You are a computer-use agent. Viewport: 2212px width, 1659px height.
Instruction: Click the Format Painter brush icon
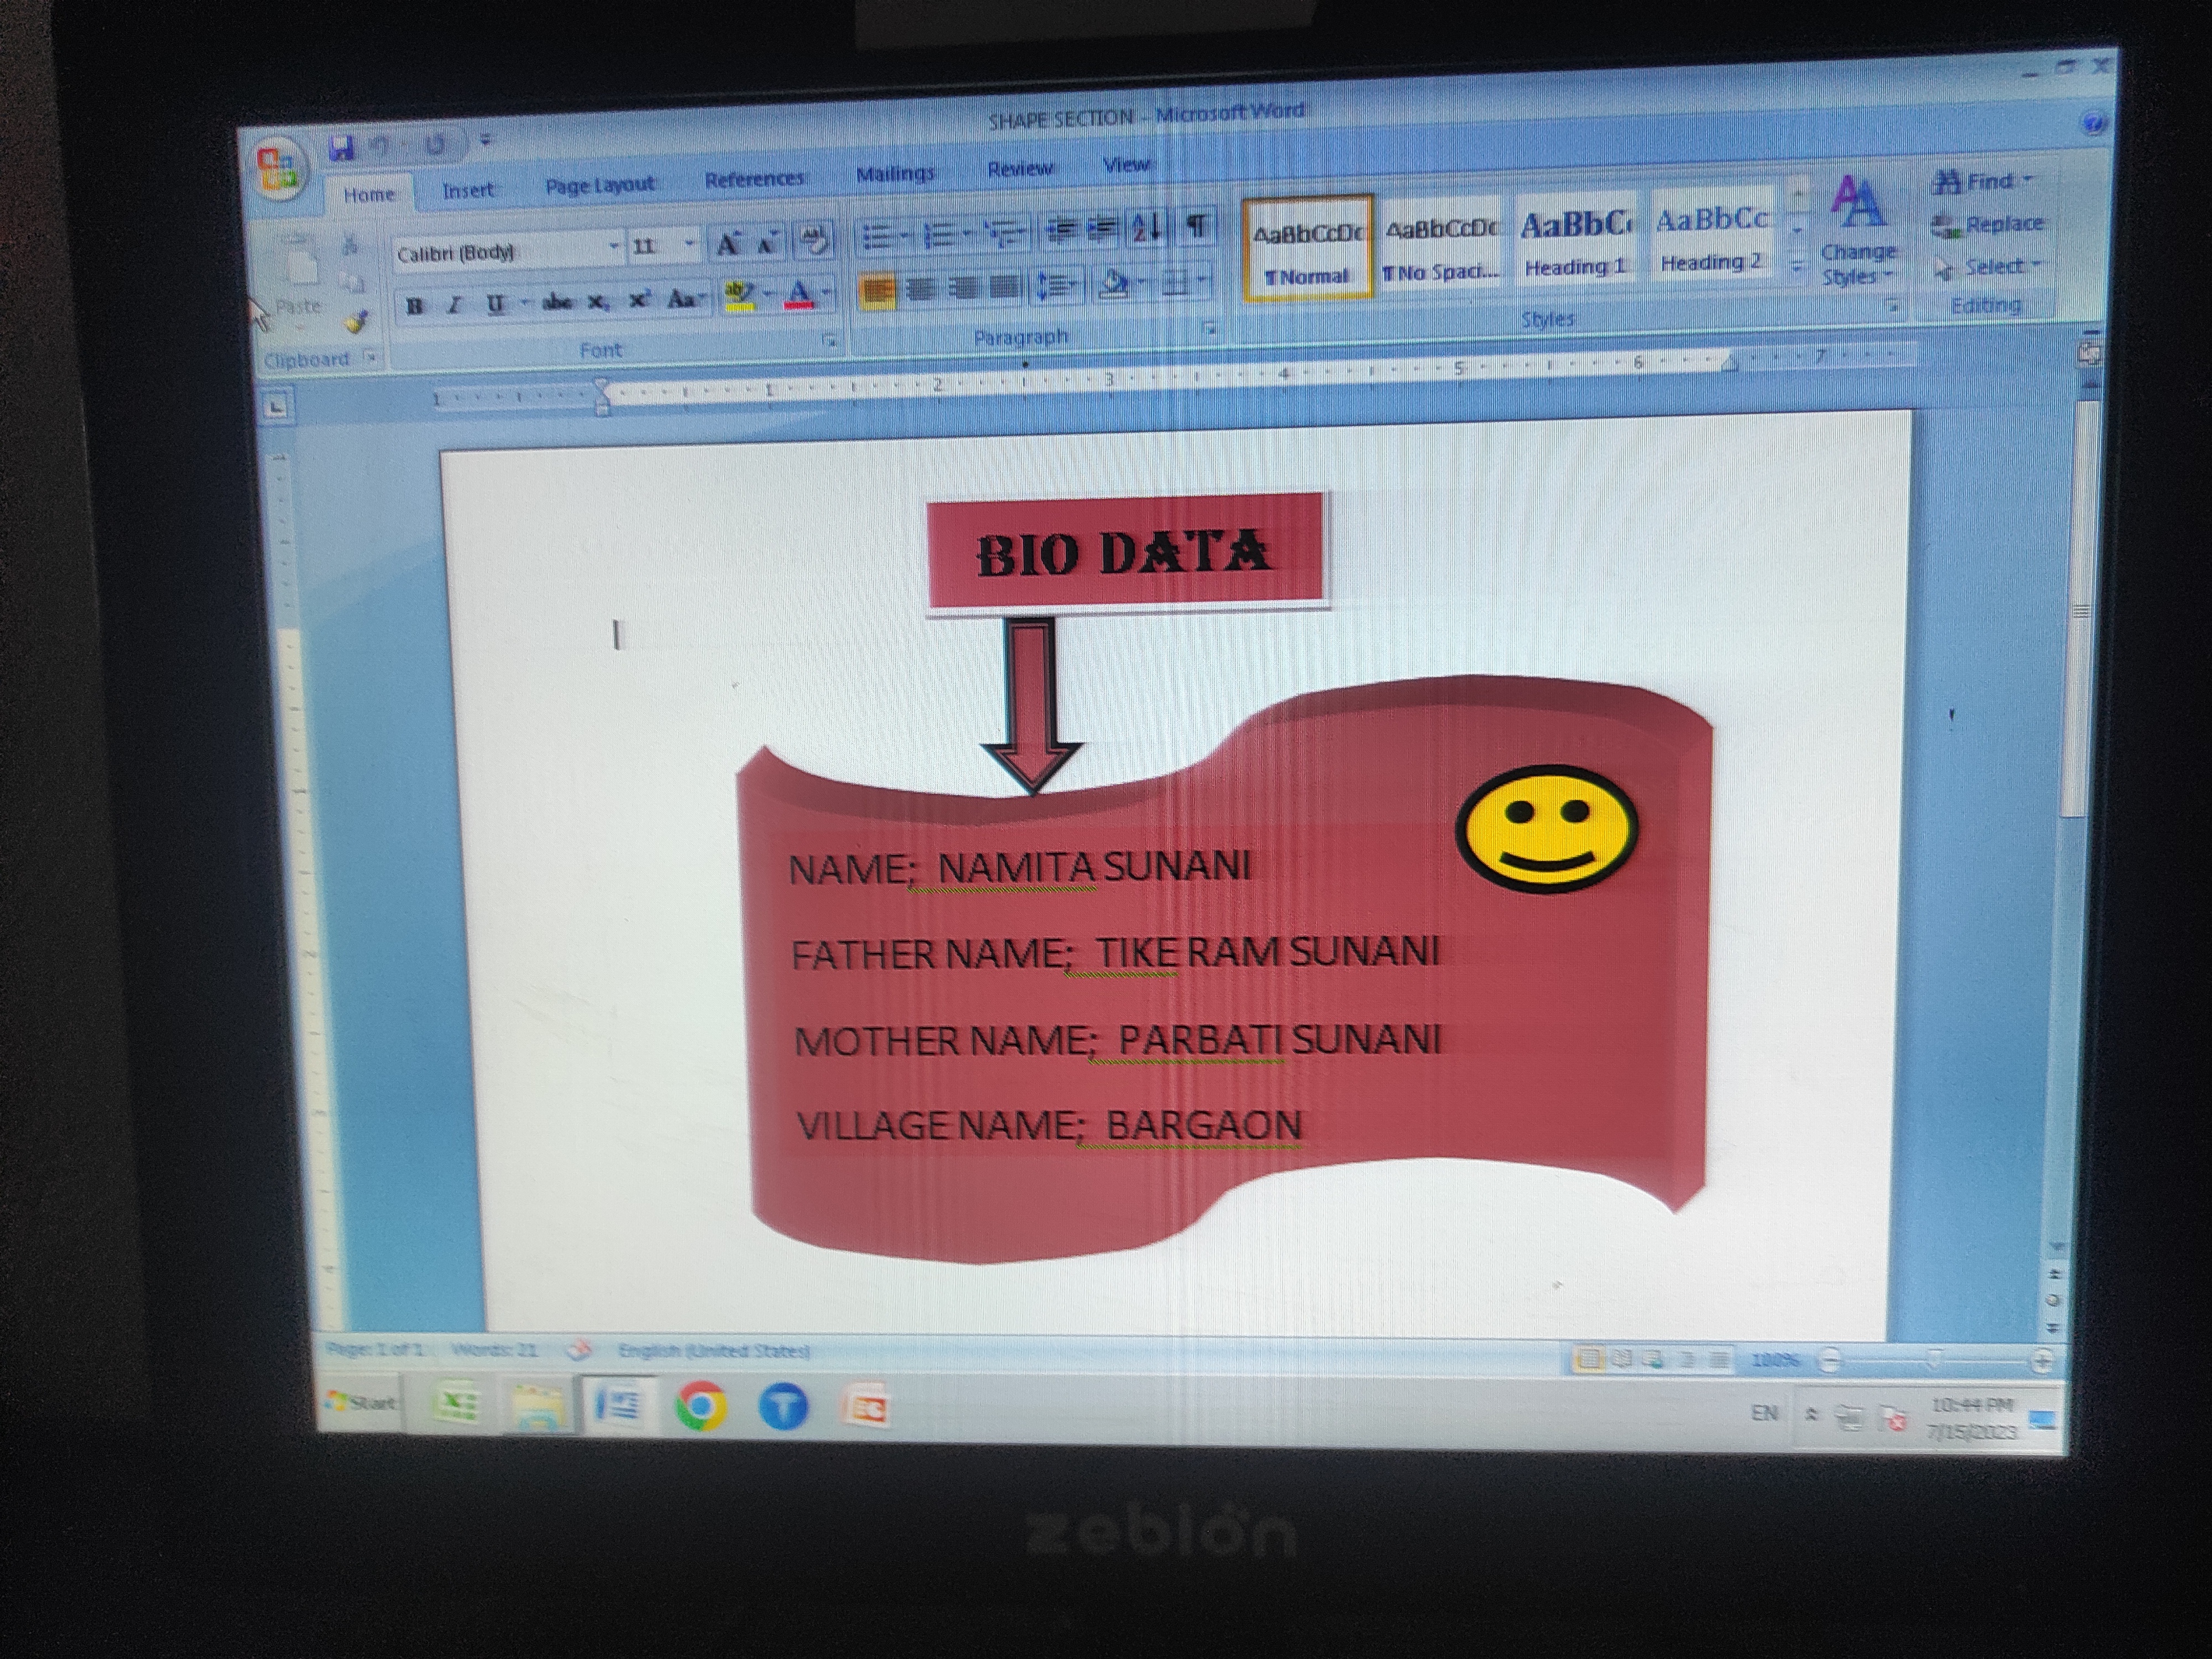pos(356,322)
